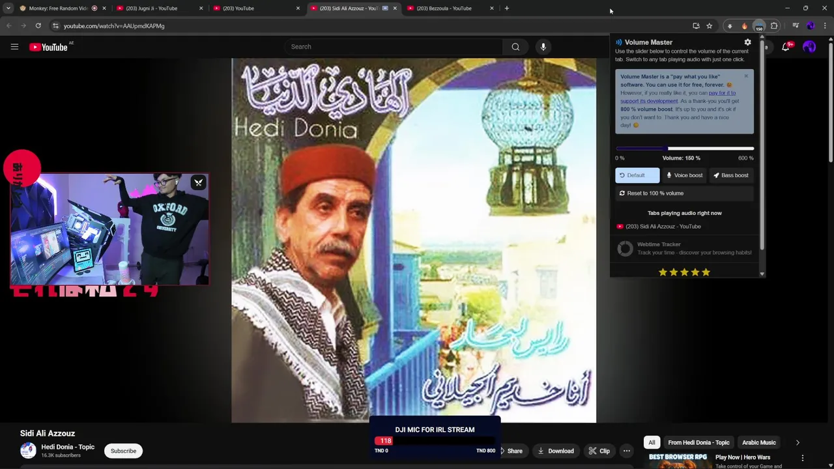Open the Extensions puzzle menu
The width and height of the screenshot is (834, 469).
click(x=774, y=26)
